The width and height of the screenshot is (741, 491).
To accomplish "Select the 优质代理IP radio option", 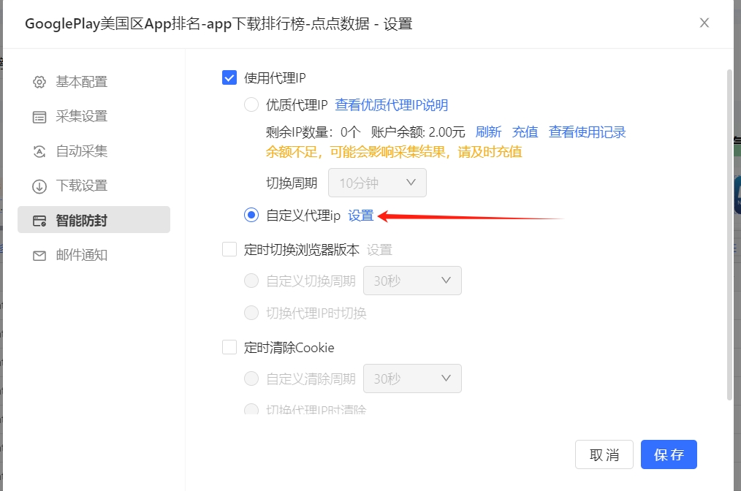I will tap(251, 104).
